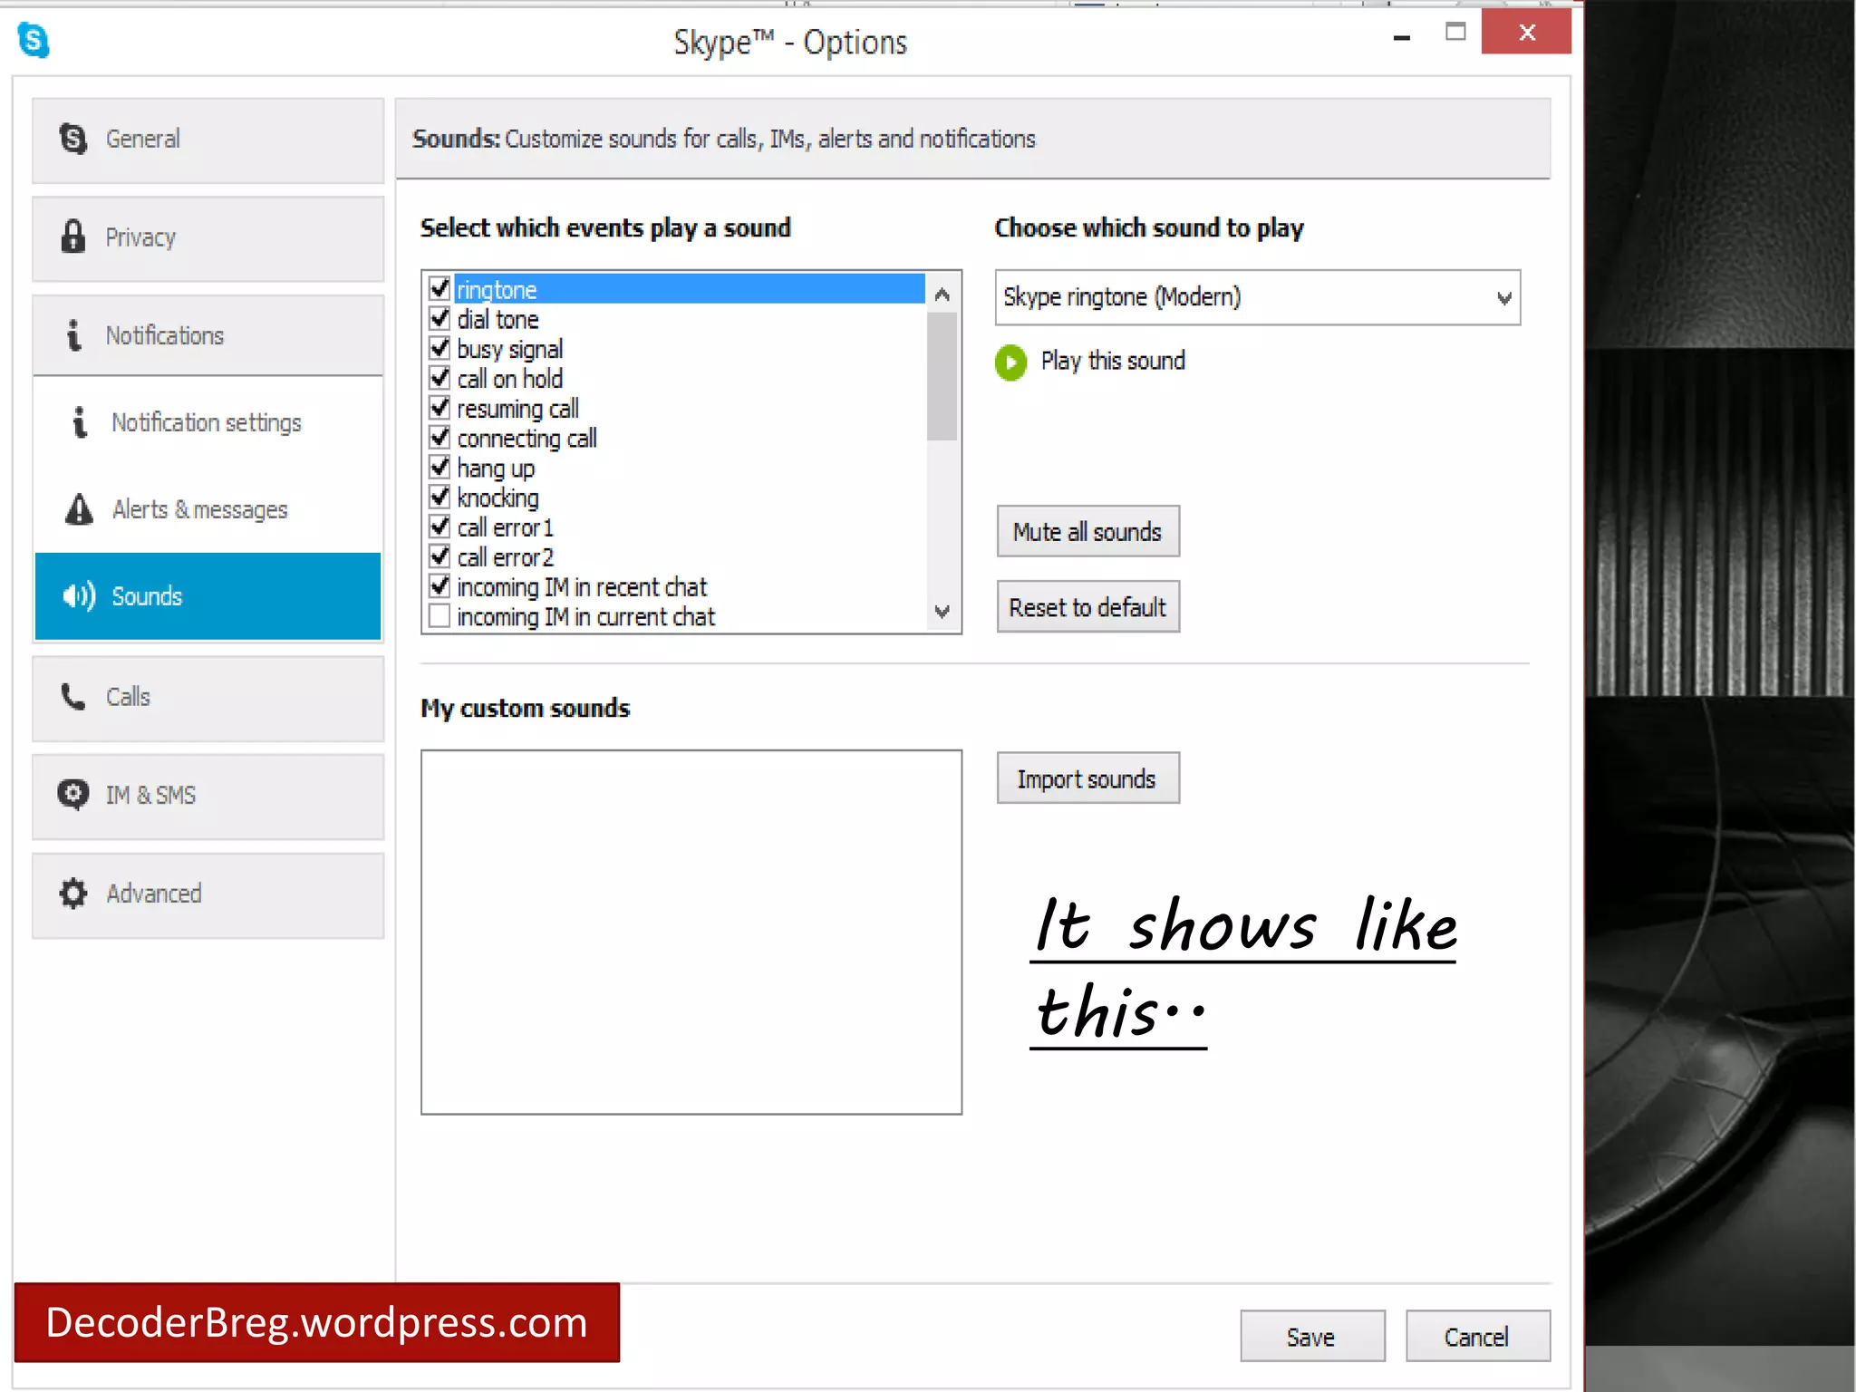
Task: Select the dial tone event text
Action: click(x=498, y=319)
